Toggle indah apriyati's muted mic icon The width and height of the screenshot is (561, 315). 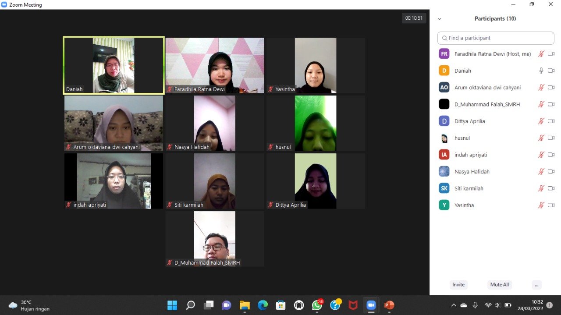click(541, 155)
